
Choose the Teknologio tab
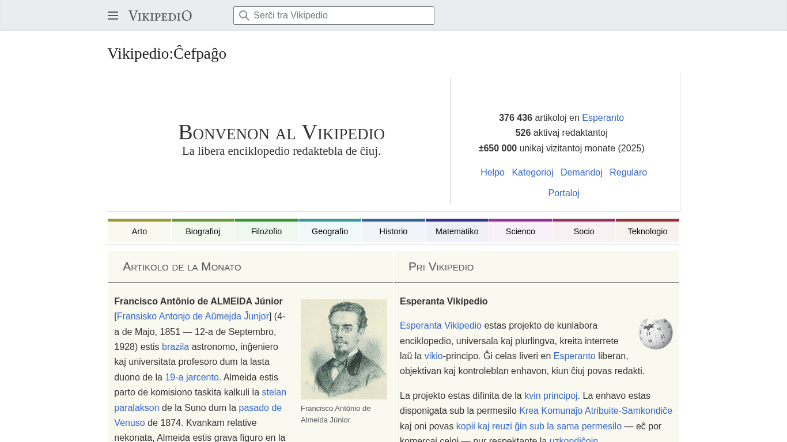[x=648, y=231]
